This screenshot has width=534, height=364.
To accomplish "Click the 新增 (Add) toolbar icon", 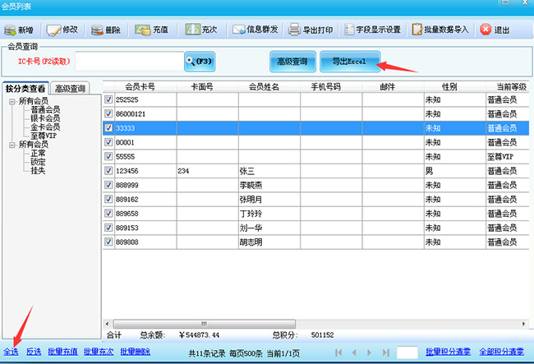I will tap(11, 30).
